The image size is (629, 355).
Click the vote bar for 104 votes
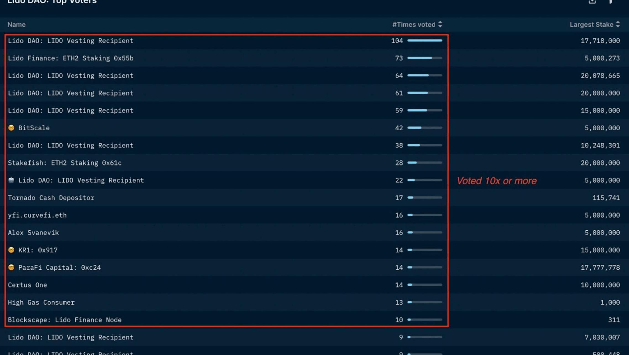[x=425, y=41]
